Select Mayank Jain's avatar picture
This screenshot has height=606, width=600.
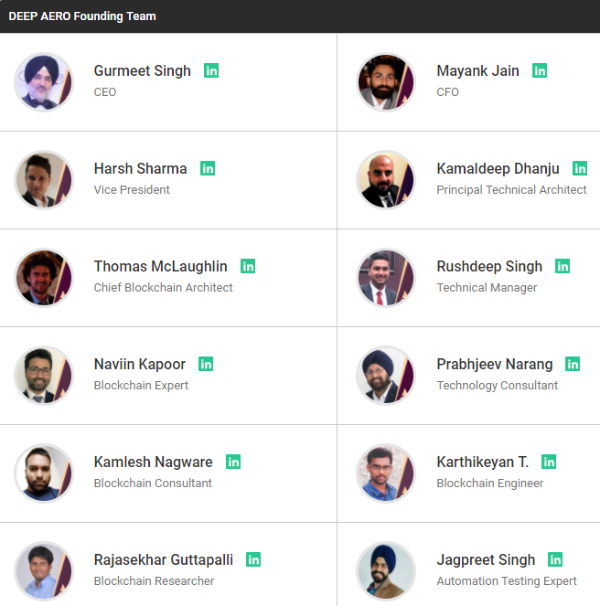[x=386, y=81]
